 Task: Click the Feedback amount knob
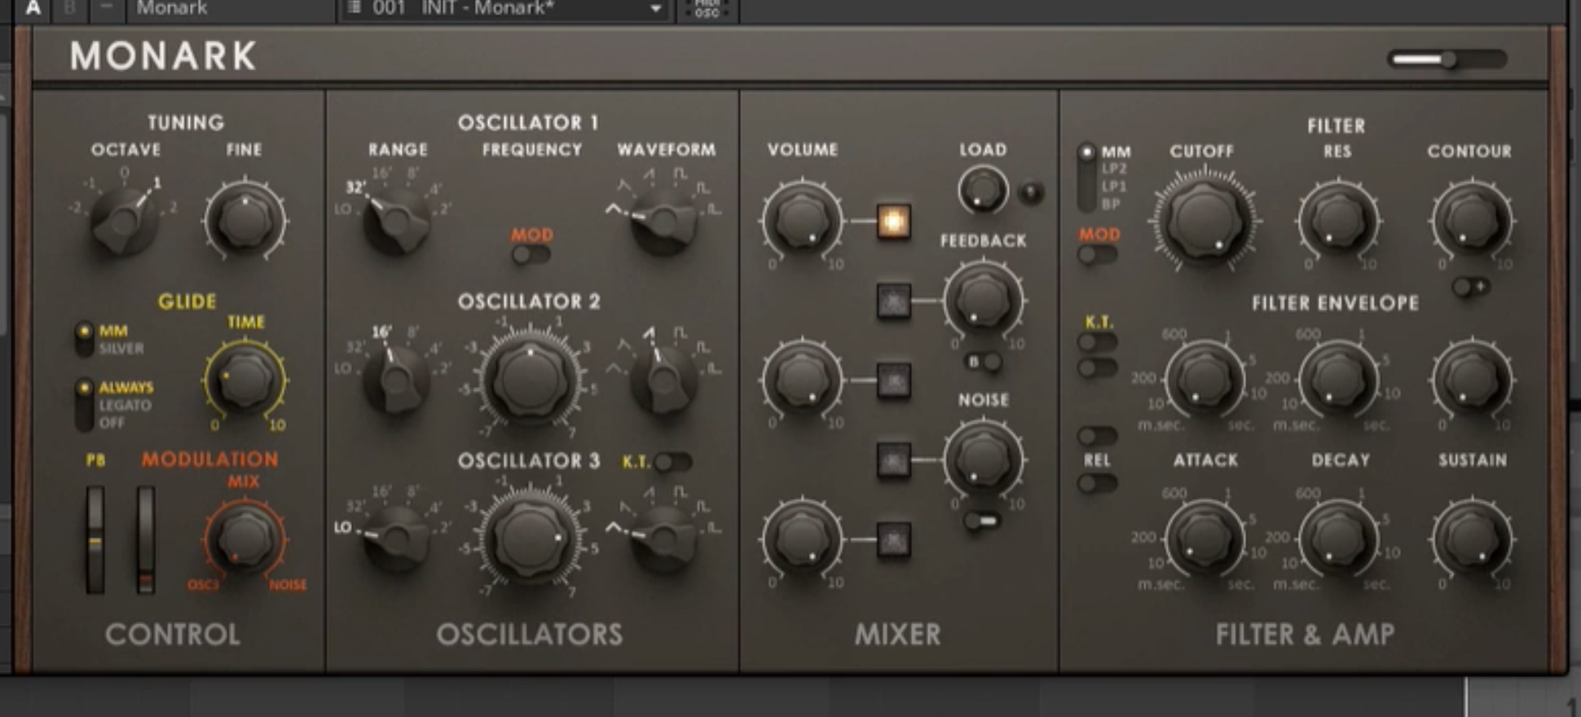point(983,300)
